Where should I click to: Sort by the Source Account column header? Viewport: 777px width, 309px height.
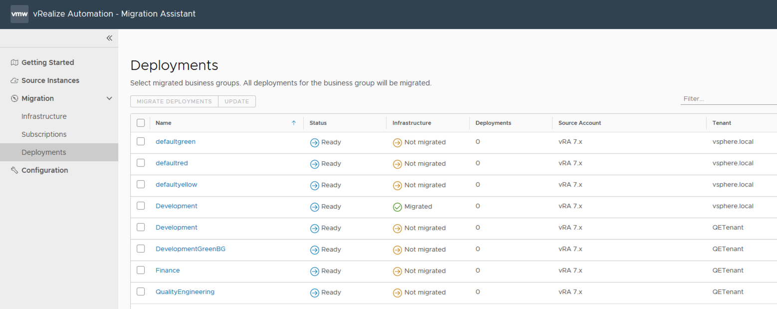click(x=580, y=123)
